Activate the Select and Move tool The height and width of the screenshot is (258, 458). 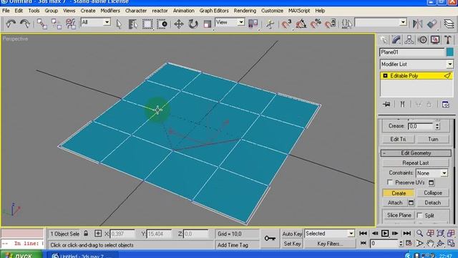coord(178,24)
